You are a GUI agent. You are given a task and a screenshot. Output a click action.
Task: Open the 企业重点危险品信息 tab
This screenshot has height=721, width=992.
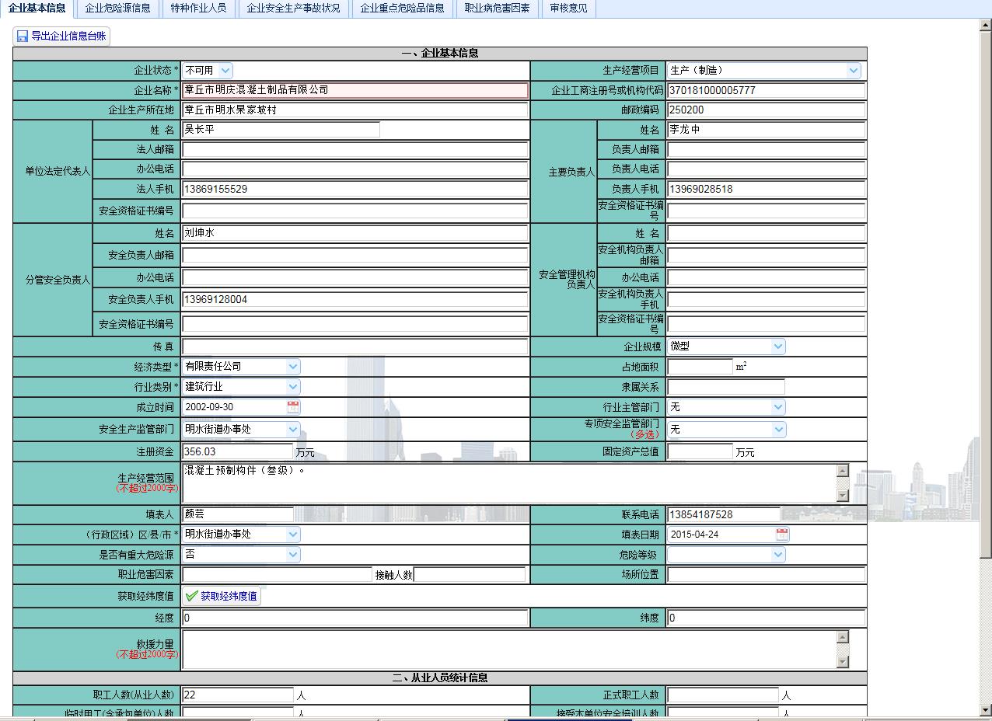(402, 9)
